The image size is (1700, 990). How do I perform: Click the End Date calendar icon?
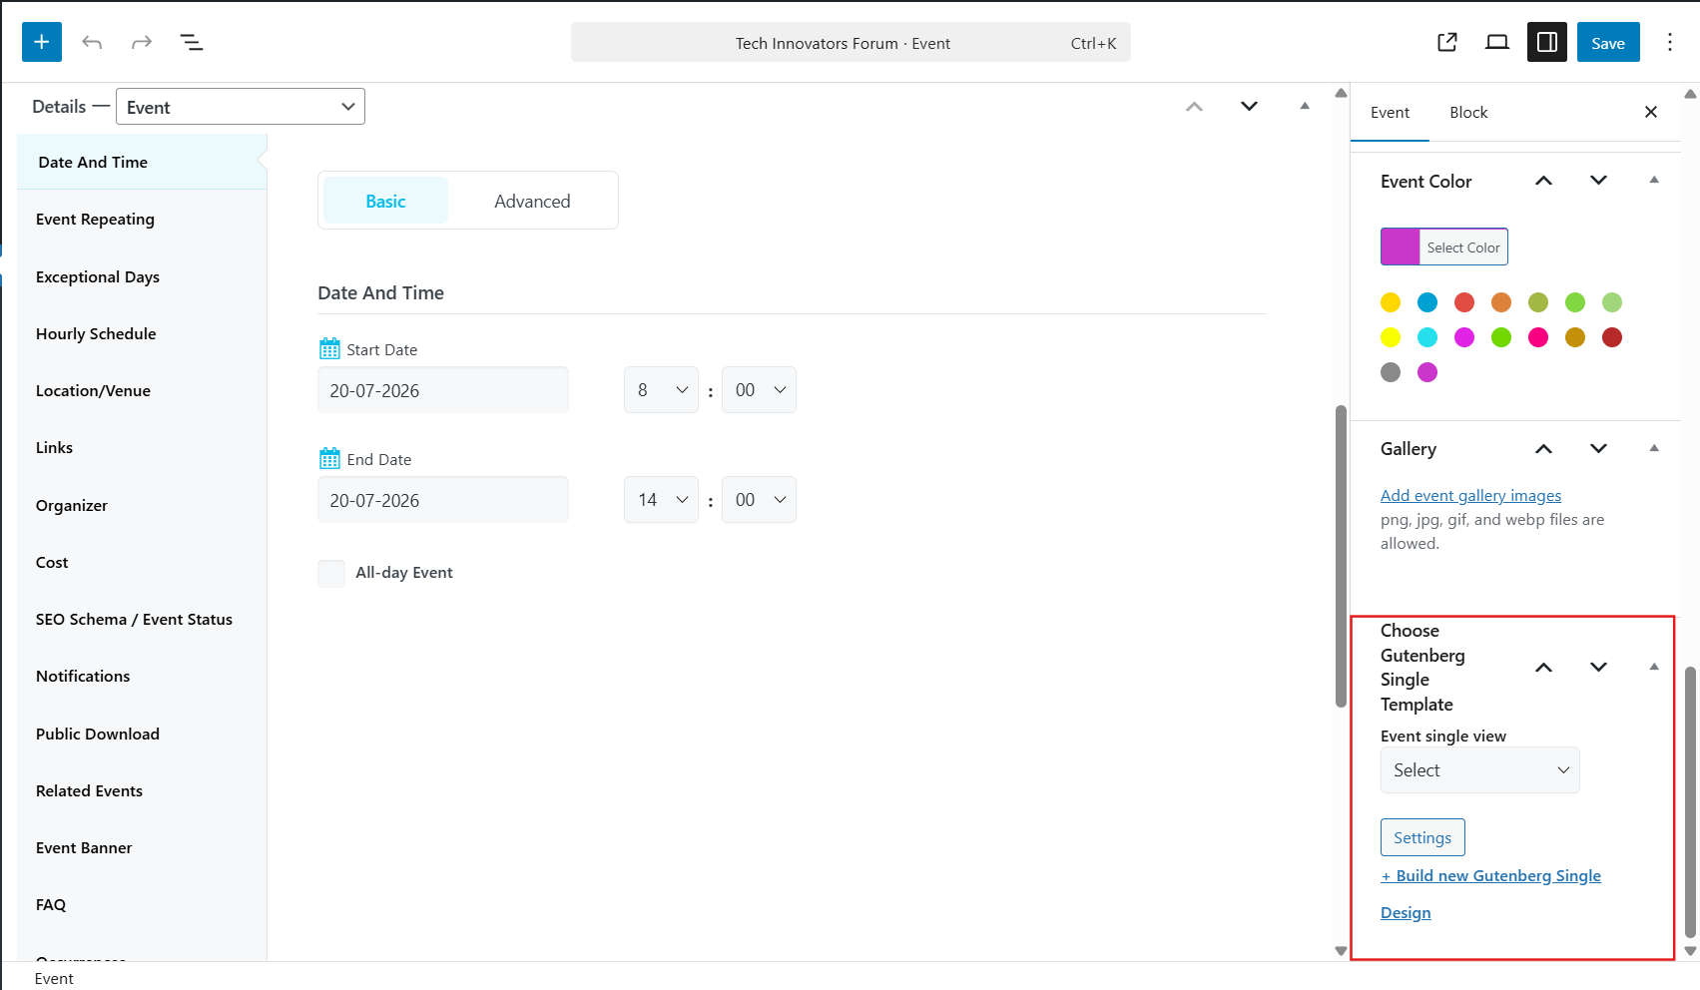point(330,457)
